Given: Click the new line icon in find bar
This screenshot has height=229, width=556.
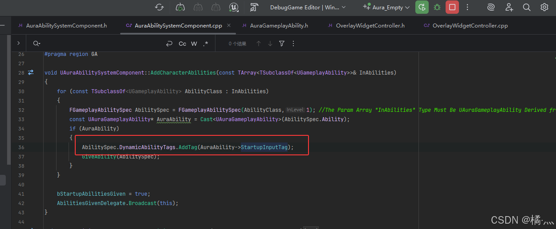Looking at the screenshot, I should 169,43.
